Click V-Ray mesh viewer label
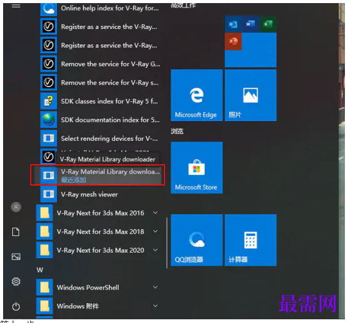 point(89,195)
